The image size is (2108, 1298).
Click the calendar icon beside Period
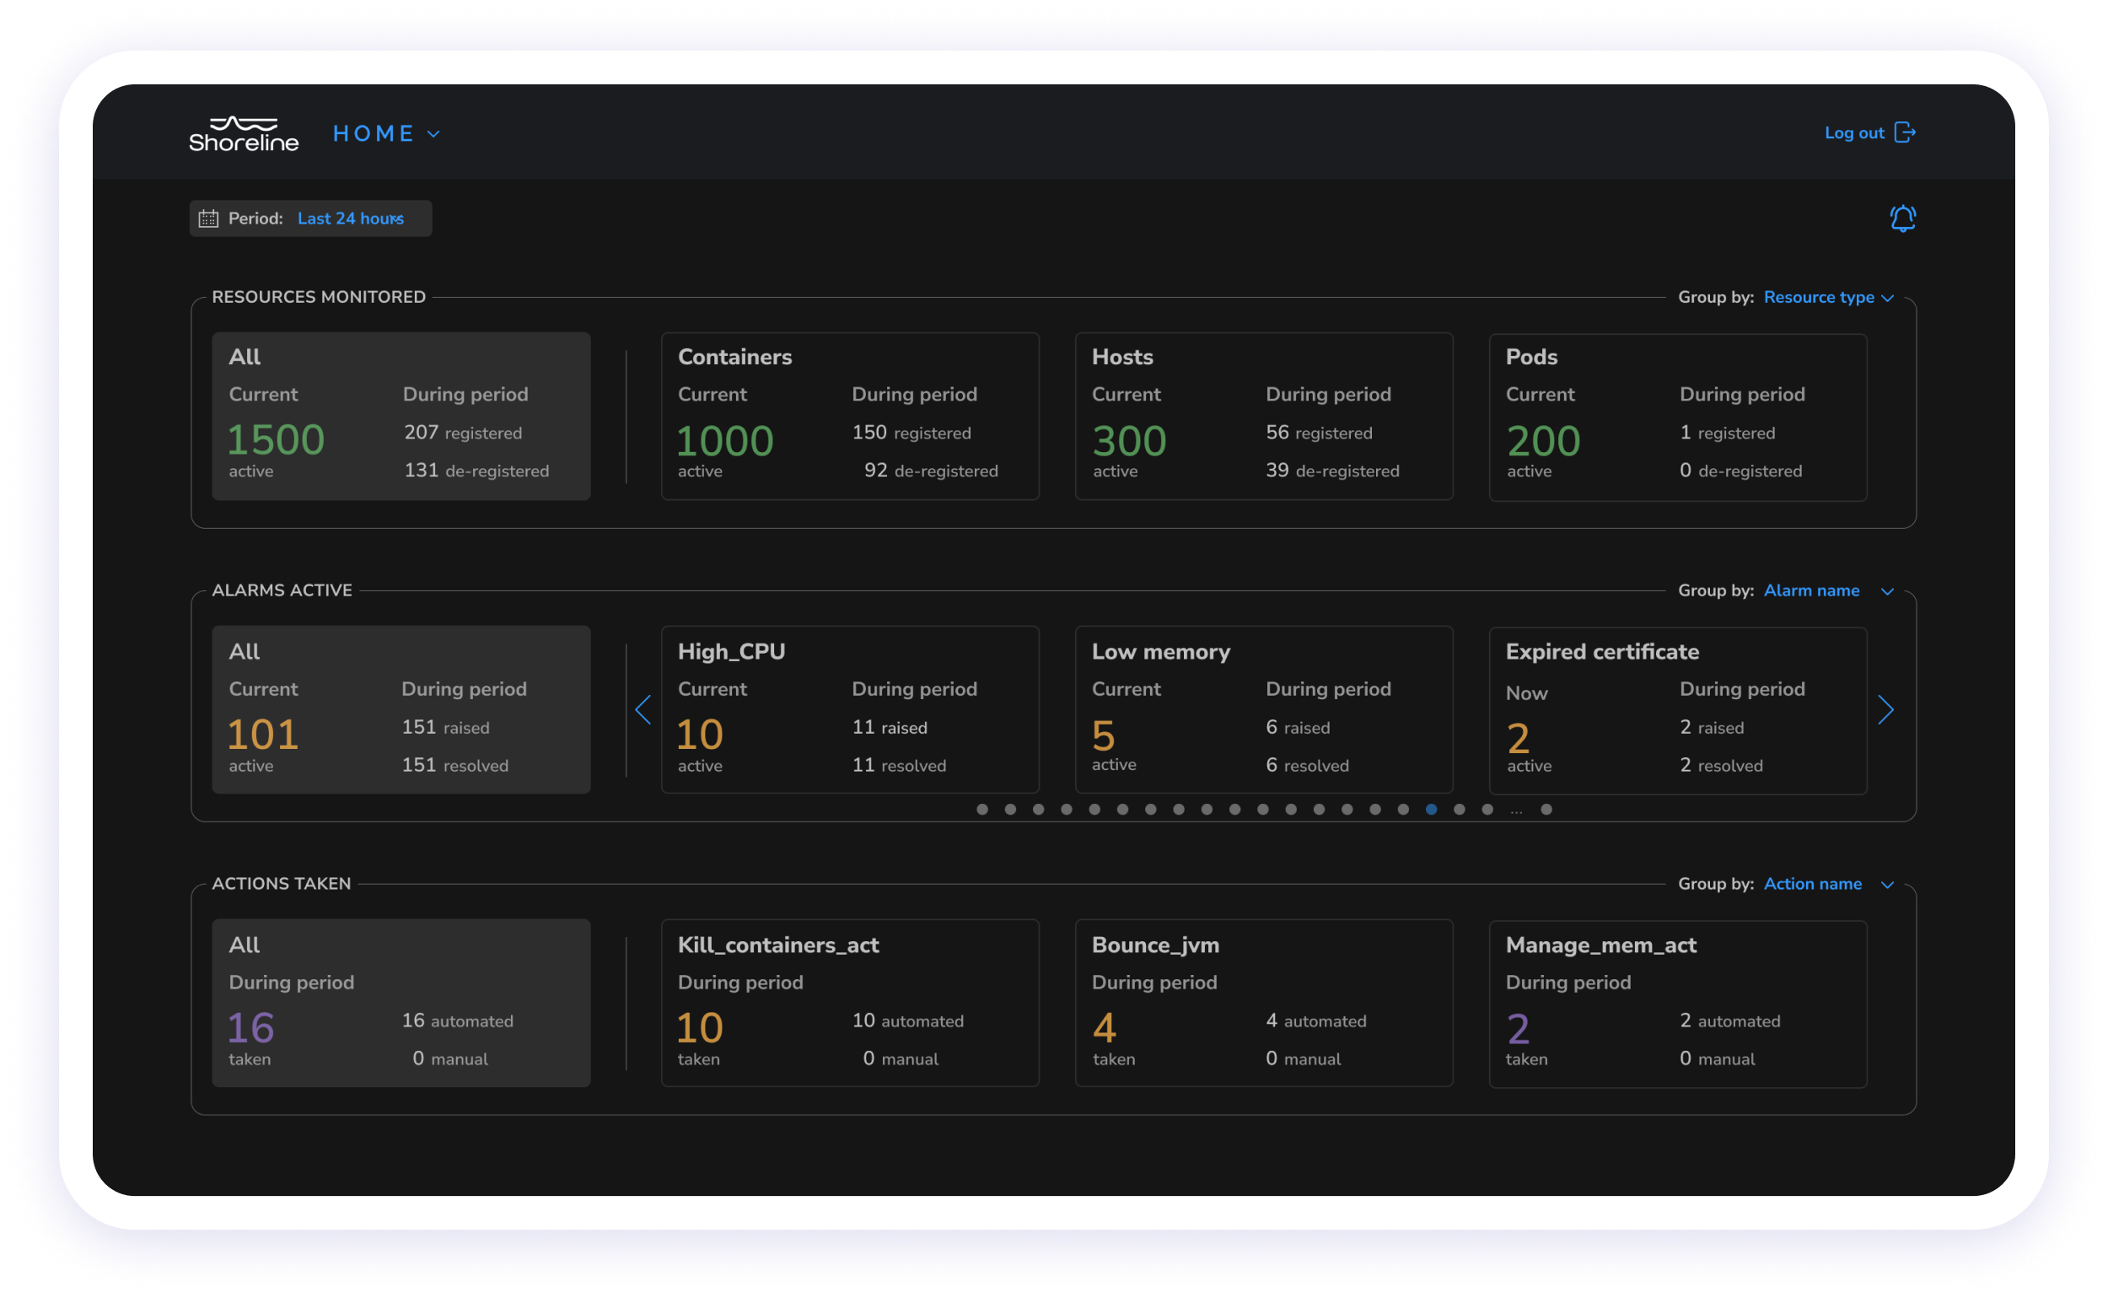point(208,218)
